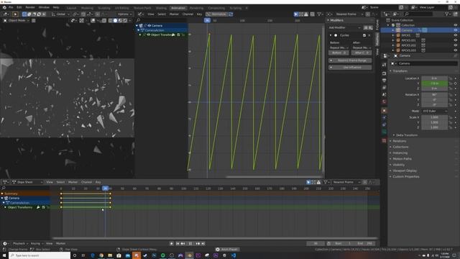460x259 pixels.
Task: Open the Edit menu
Action: (x=19, y=7)
